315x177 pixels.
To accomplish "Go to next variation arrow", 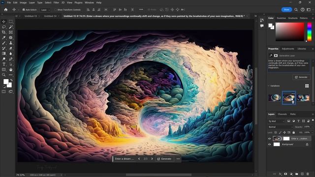I will (x=152, y=159).
